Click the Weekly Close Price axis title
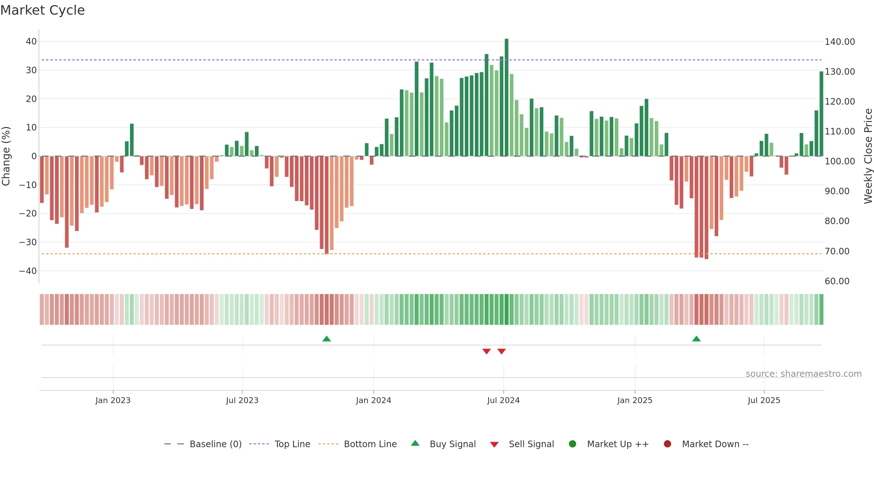This screenshot has width=874, height=492. tap(868, 156)
